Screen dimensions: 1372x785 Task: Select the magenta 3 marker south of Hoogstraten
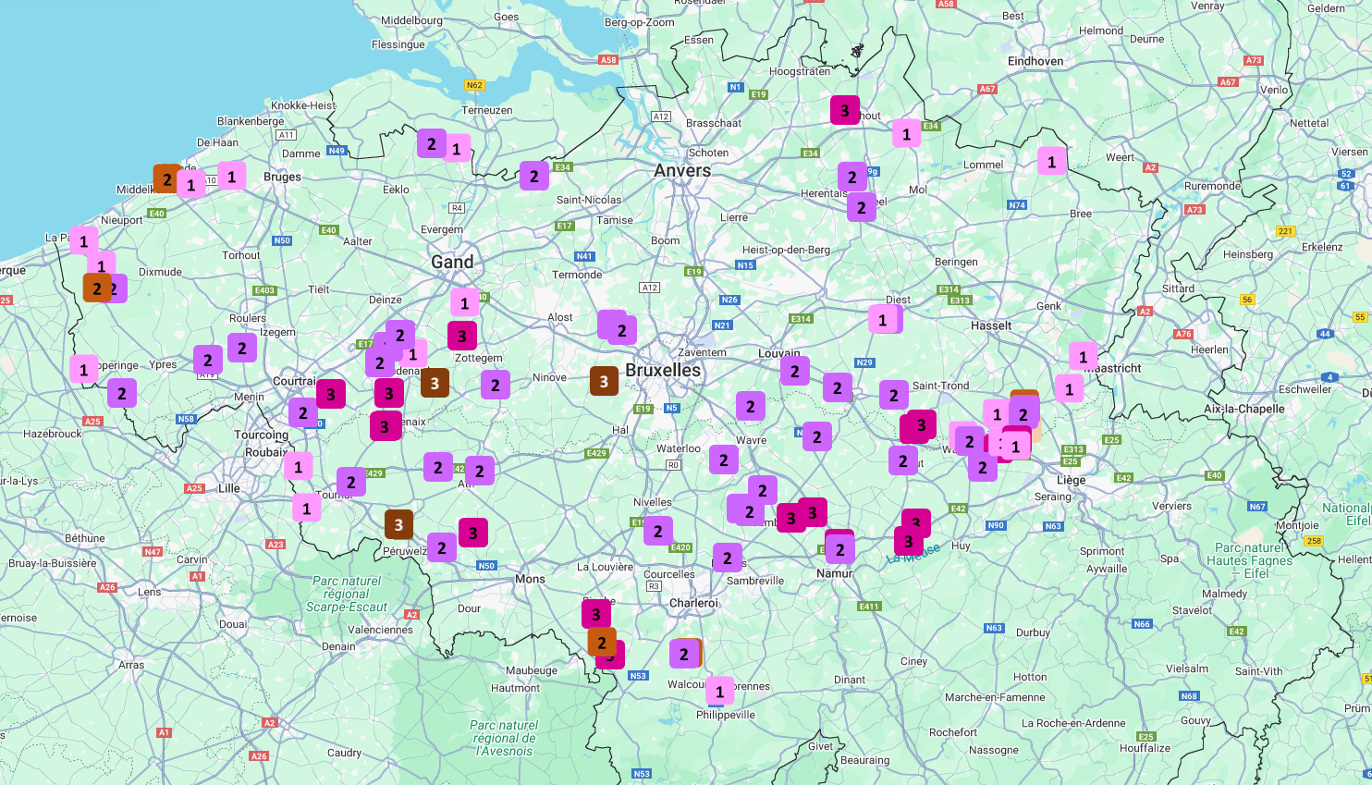844,110
